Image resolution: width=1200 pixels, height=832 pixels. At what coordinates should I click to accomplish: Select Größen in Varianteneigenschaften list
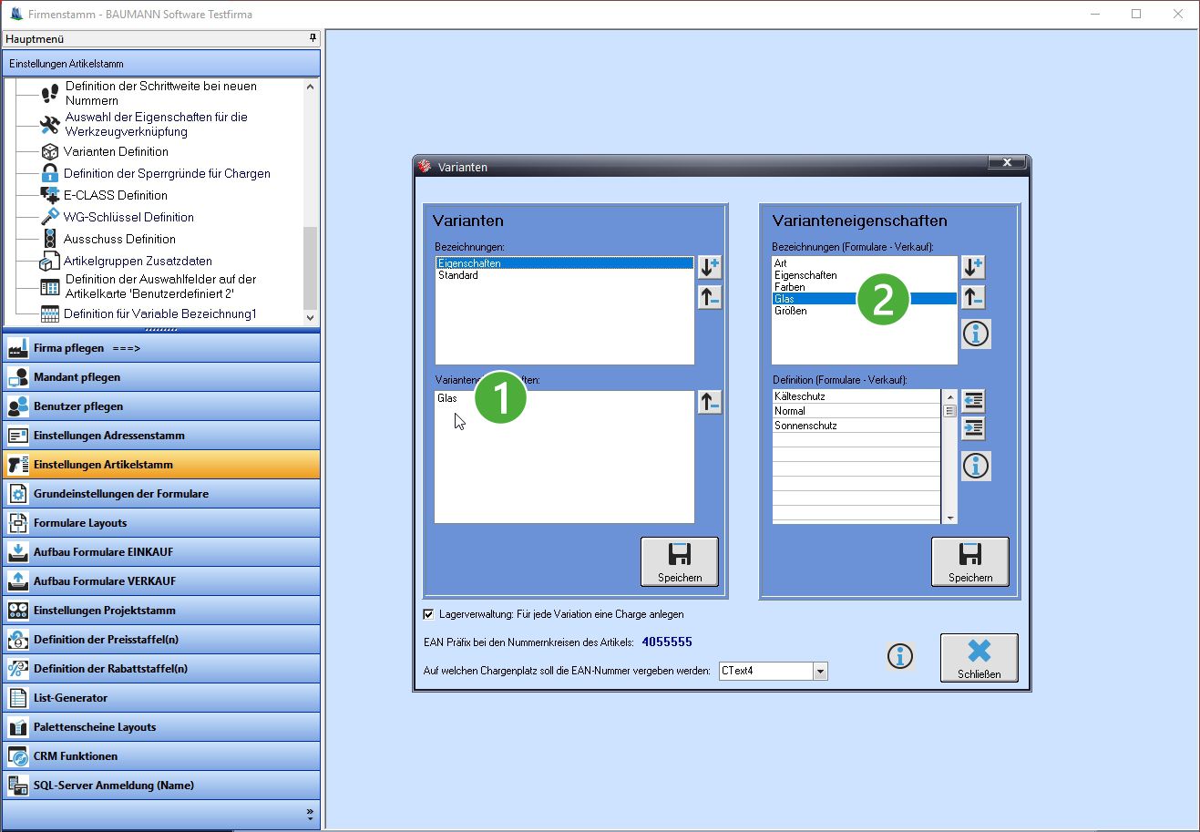(x=864, y=311)
